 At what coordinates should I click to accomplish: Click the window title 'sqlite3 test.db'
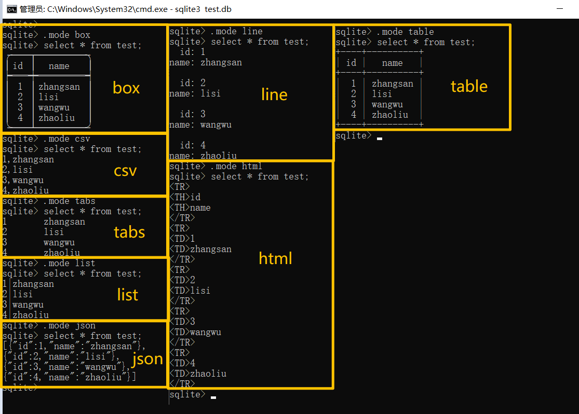tap(203, 9)
